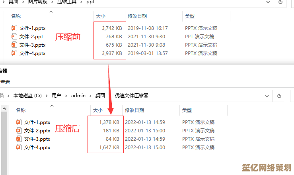This screenshot has width=294, height=175.
Task: Sort top window by 大小 column
Action: click(101, 16)
